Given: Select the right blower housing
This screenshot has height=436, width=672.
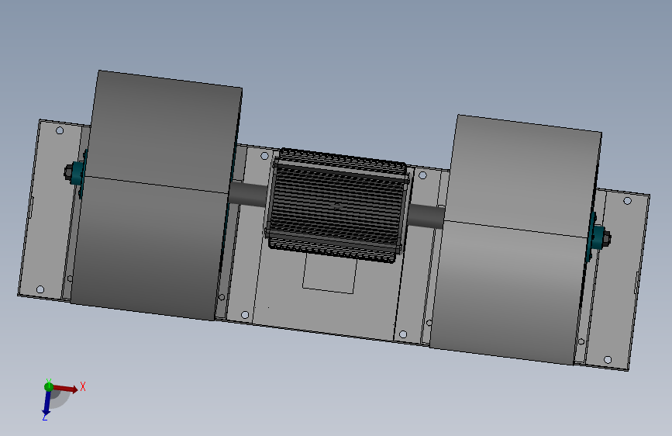Looking at the screenshot, I should pyautogui.click(x=515, y=240).
